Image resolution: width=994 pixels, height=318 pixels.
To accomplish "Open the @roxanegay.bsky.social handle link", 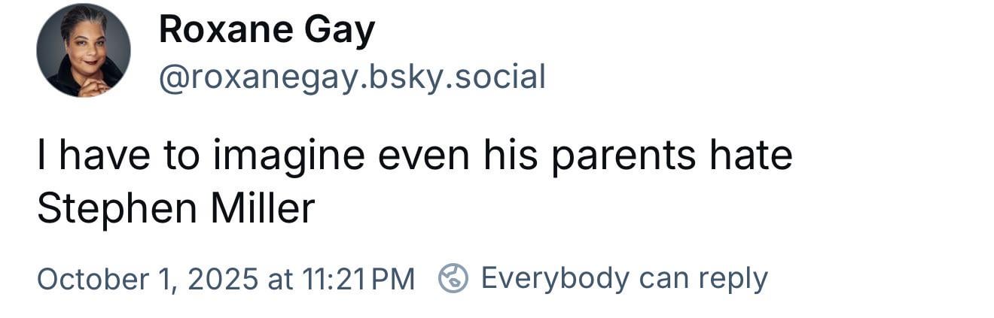I will click(351, 77).
